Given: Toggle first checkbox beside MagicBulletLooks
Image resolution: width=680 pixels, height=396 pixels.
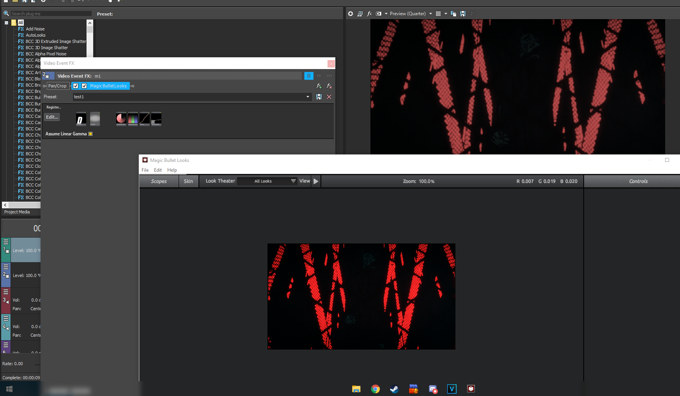Looking at the screenshot, I should point(76,86).
